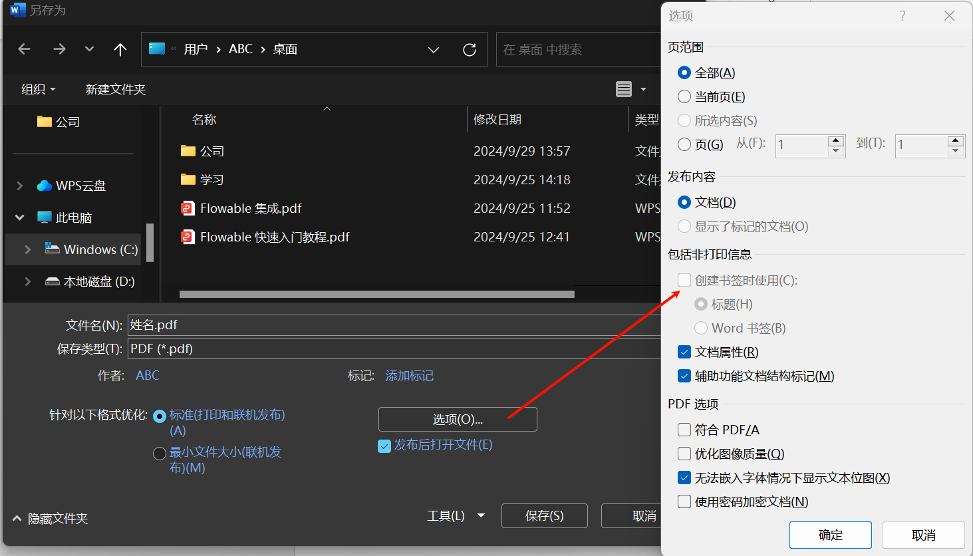Click the 确定 button in options dialog
Viewport: 973px width, 556px height.
point(830,535)
